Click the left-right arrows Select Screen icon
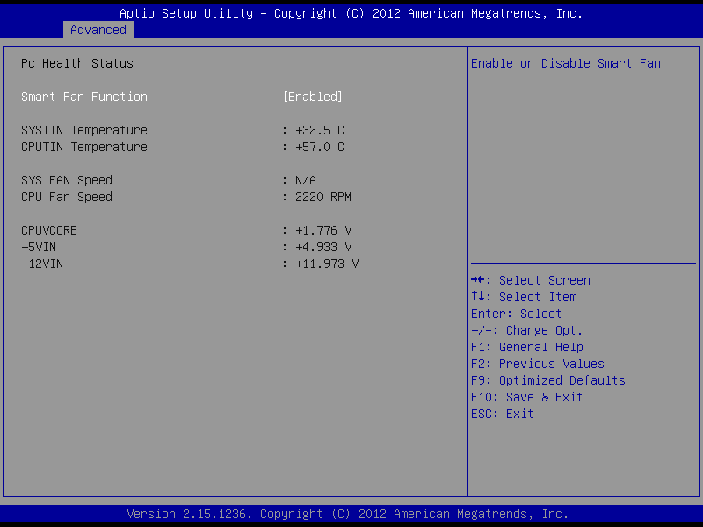The height and width of the screenshot is (527, 703). pos(479,280)
